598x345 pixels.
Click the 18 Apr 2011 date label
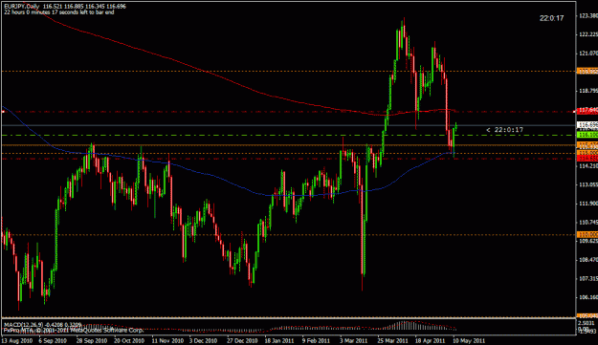431,340
